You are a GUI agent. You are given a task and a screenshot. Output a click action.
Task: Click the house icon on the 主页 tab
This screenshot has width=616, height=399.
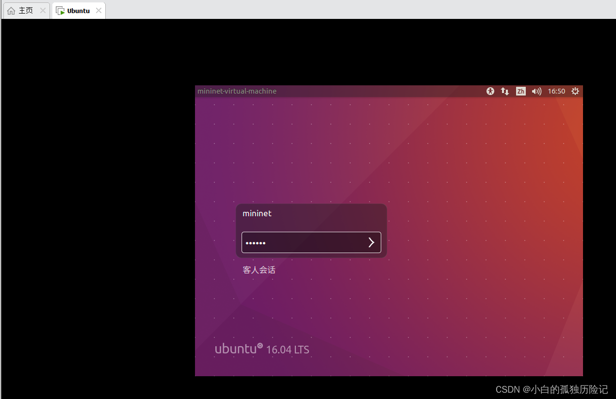point(11,10)
